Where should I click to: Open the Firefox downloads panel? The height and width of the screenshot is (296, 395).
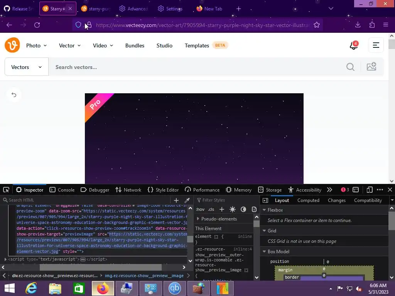tap(358, 25)
